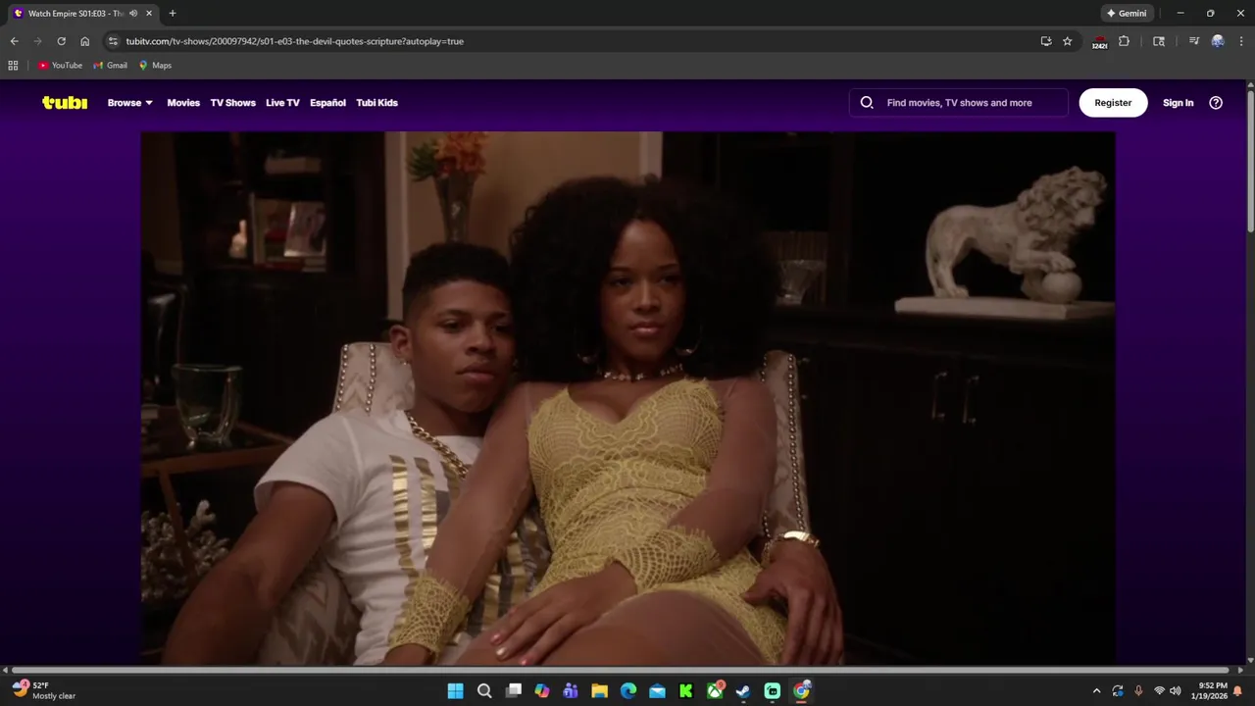Open the Xbox app from taskbar
This screenshot has height=706, width=1255.
[715, 691]
